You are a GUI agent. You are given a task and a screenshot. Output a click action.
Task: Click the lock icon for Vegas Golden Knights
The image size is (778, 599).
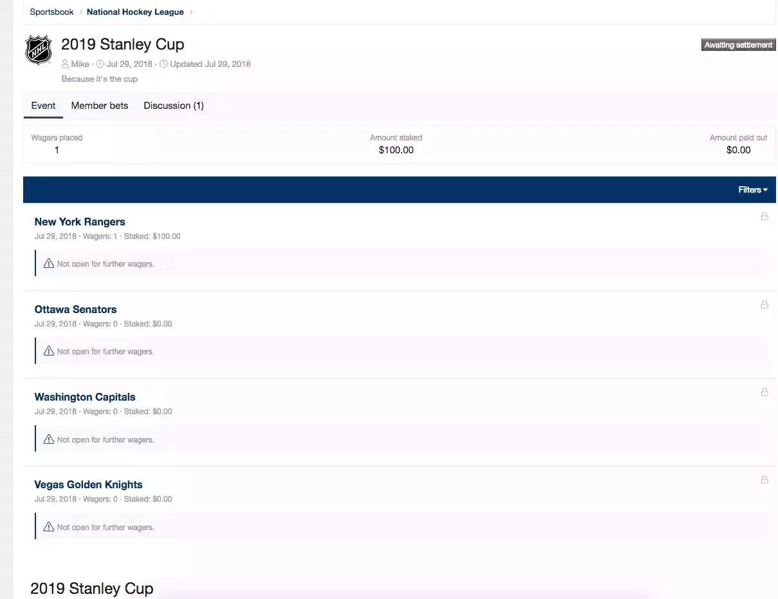pos(764,479)
